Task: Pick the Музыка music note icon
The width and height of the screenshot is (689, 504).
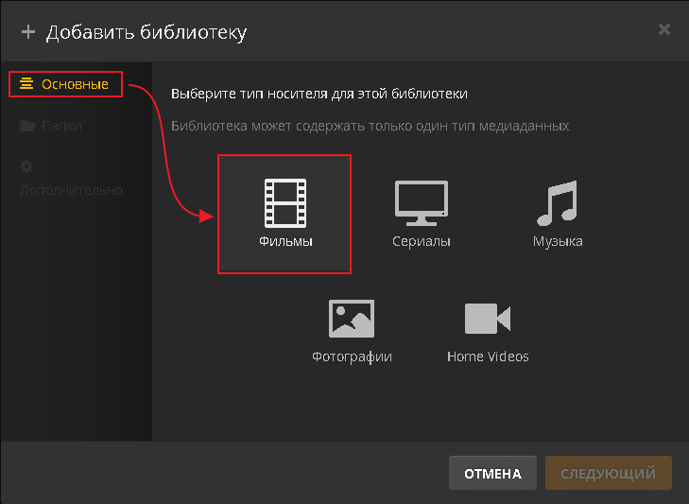Action: [x=558, y=202]
